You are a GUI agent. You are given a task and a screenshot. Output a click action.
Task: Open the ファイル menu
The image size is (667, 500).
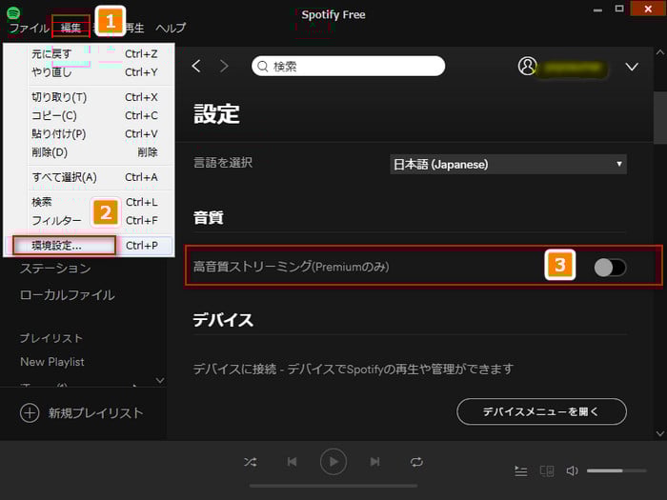[29, 28]
